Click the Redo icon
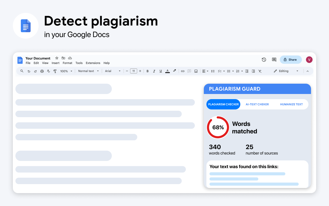This screenshot has height=206, width=329. click(35, 71)
